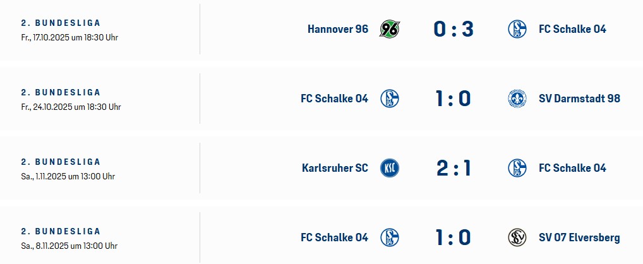Click the Hannover 96 club logo
The image size is (643, 264).
(x=389, y=29)
